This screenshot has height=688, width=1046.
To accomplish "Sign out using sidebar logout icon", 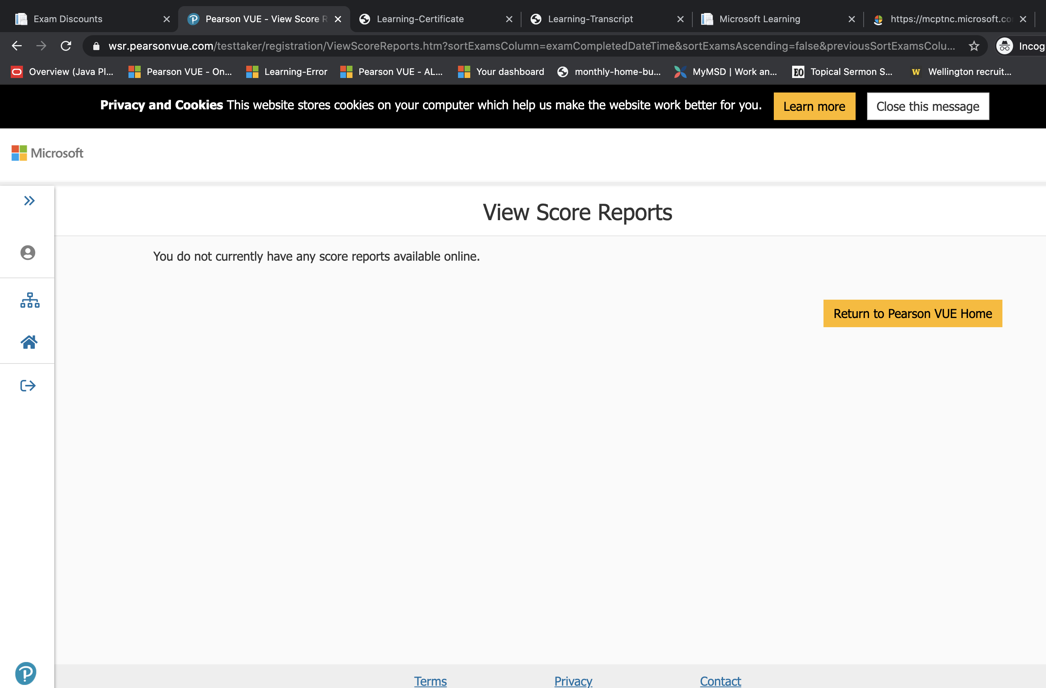I will 28,385.
